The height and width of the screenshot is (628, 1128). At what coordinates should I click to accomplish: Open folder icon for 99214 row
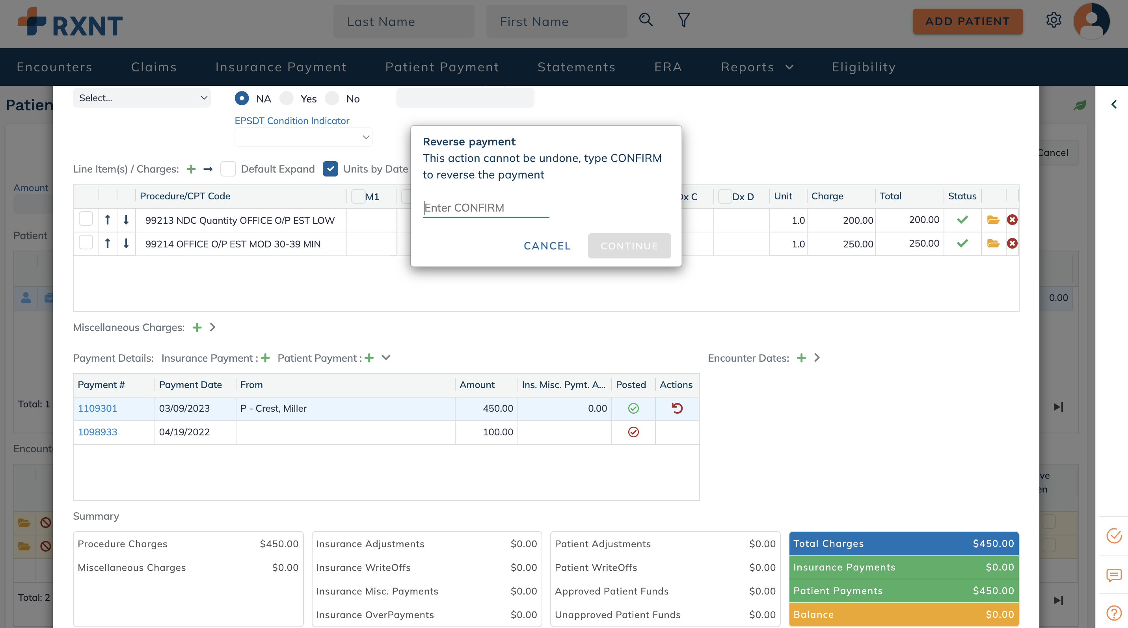993,243
